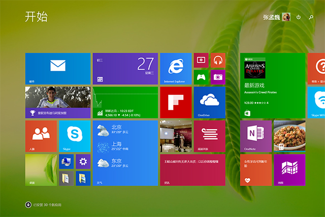This screenshot has width=325, height=217.
Task: Show all apps down arrow
Action: pyautogui.click(x=28, y=205)
